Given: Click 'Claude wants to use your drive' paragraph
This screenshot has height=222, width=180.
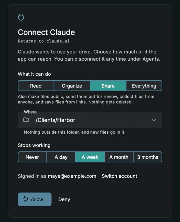Looking at the screenshot, I should point(89,56).
